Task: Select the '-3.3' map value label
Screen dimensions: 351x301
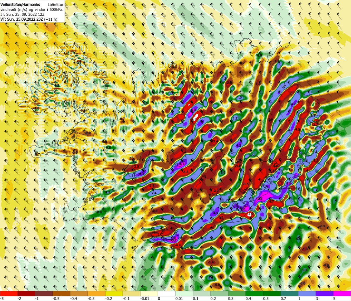Action: [x=221, y=218]
